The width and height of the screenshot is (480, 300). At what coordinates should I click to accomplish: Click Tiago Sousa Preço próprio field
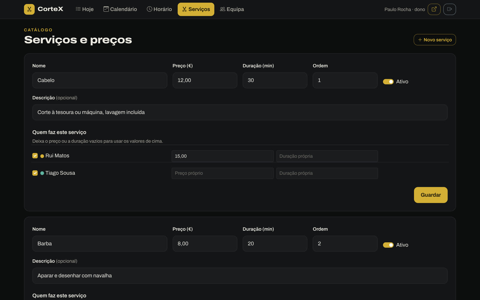[x=223, y=173]
